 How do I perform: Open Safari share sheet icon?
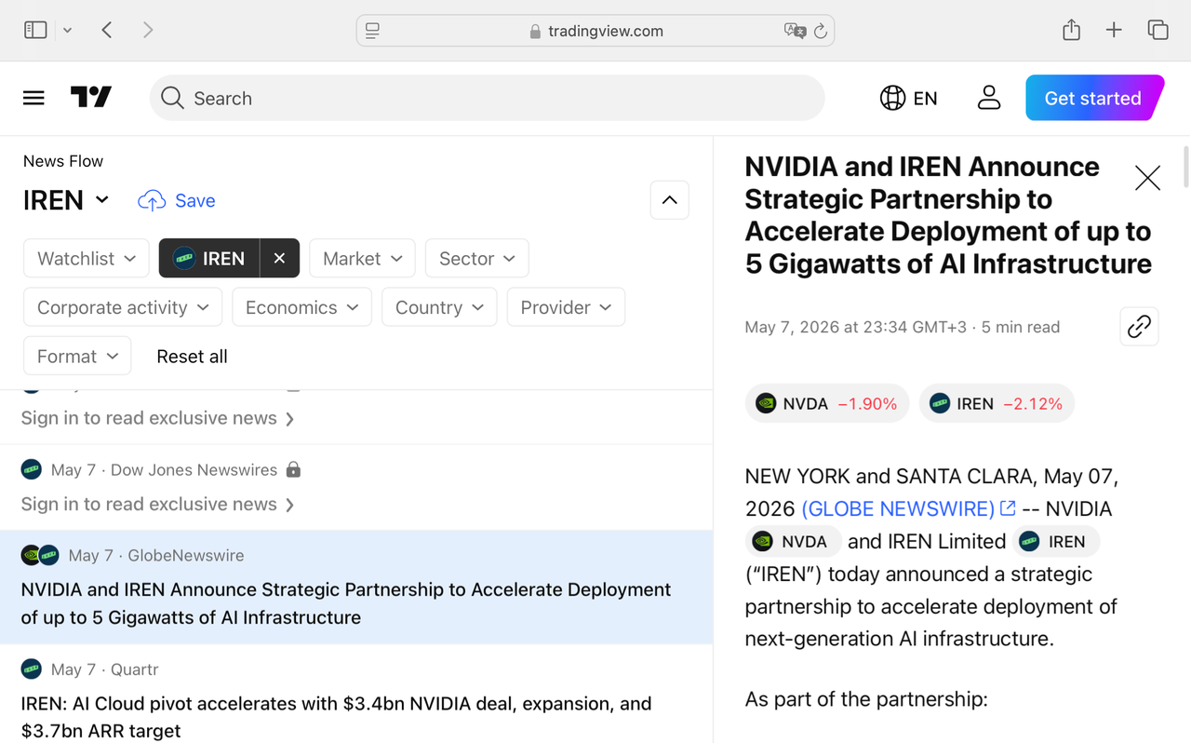click(1071, 30)
